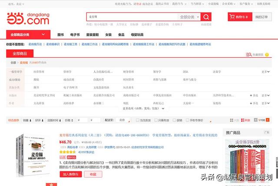This screenshot has height=186, width=278.
Task: Open the first book title link
Action: 138,135
